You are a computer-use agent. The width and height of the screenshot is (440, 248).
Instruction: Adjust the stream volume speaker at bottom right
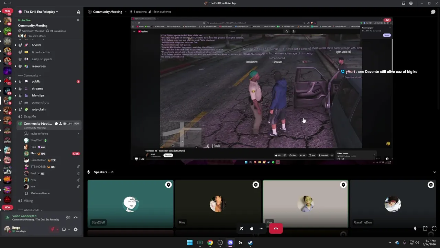tap(416, 228)
